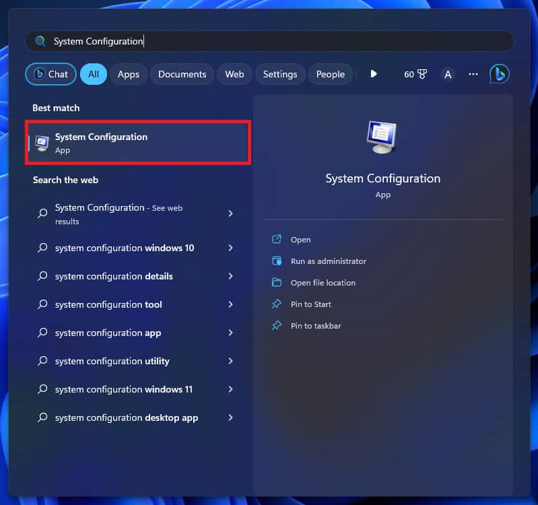Click the search text input field
538x505 pixels.
[269, 41]
